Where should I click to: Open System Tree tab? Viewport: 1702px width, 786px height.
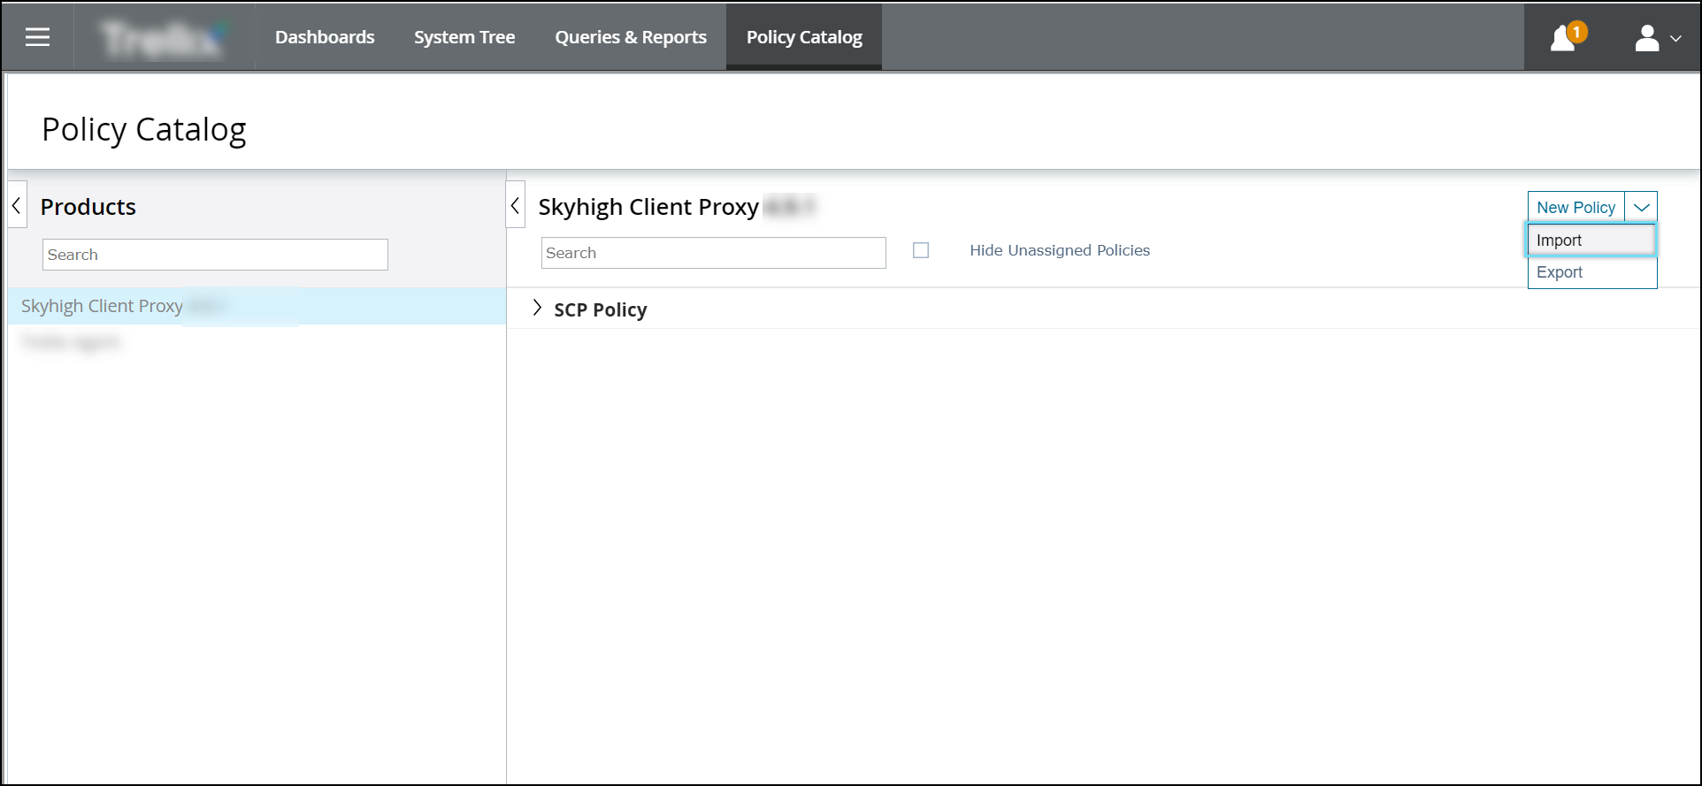click(x=464, y=37)
